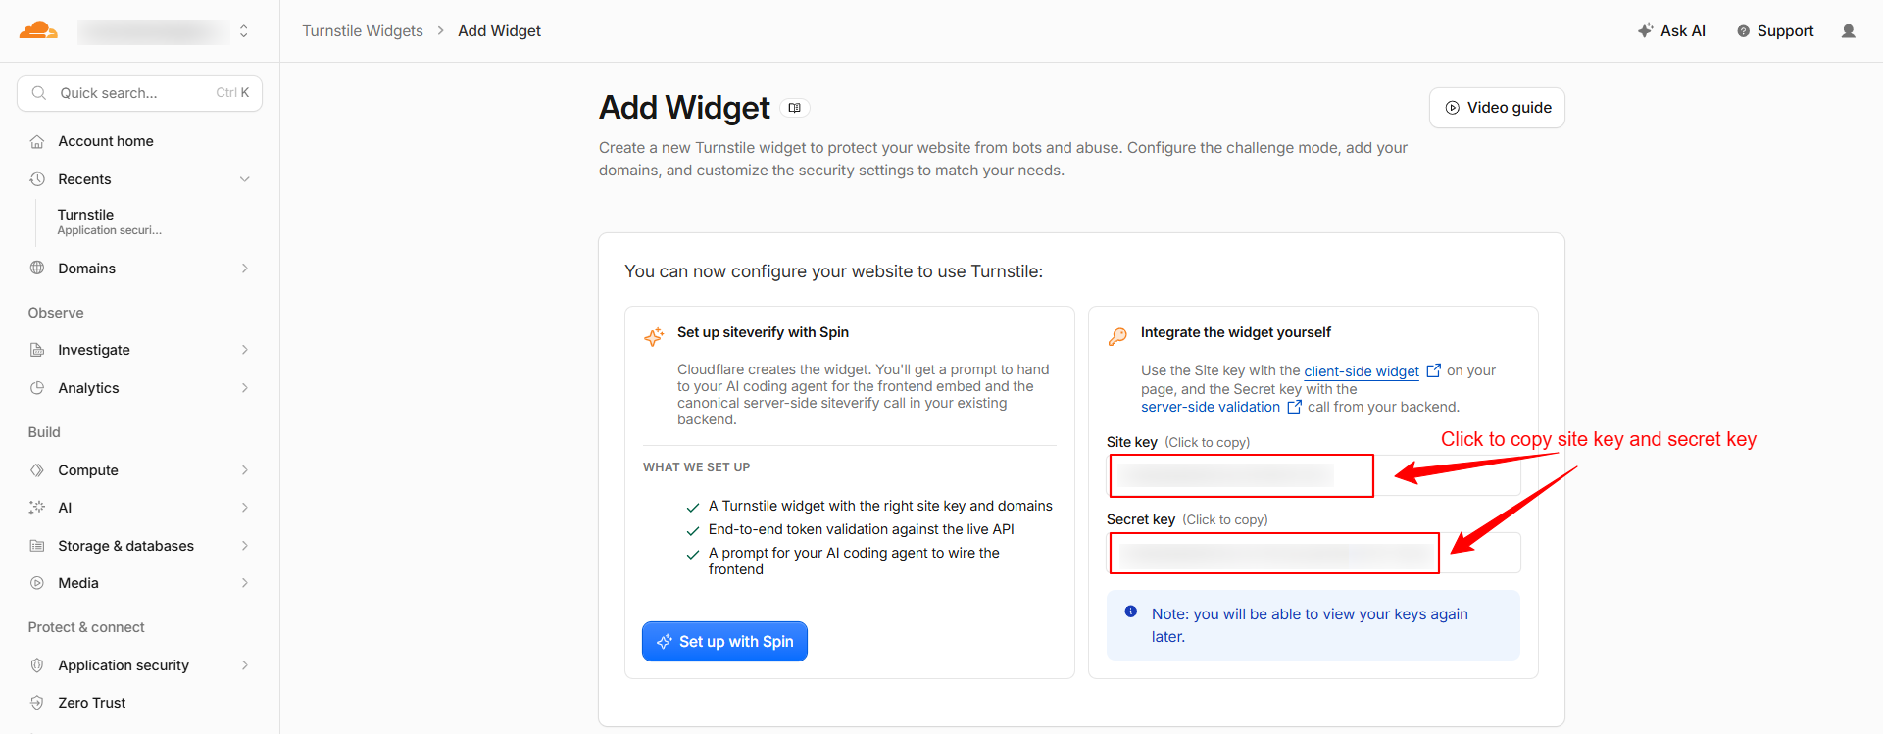Screen dimensions: 1883x734
Task: Collapse the Recents section chevron
Action: [245, 179]
